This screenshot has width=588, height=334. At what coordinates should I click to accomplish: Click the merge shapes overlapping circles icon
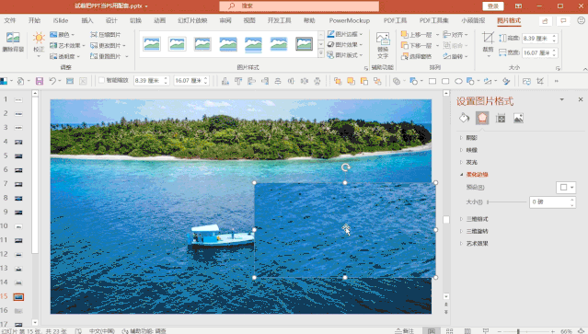[x=397, y=81]
